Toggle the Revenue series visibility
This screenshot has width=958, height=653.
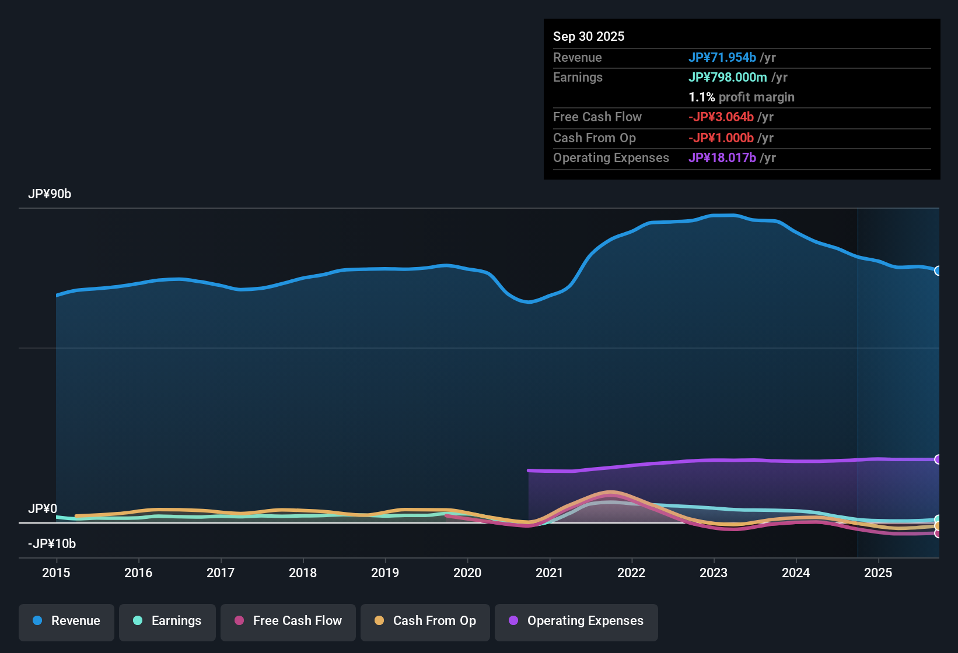point(66,621)
